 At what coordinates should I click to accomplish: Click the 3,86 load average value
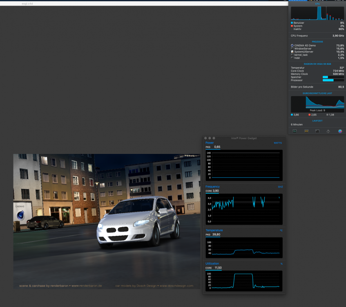click(x=296, y=115)
